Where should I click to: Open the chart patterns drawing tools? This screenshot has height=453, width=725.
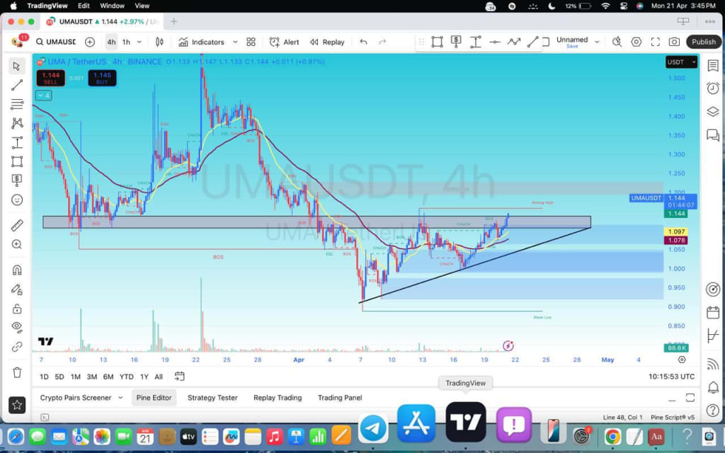click(17, 123)
